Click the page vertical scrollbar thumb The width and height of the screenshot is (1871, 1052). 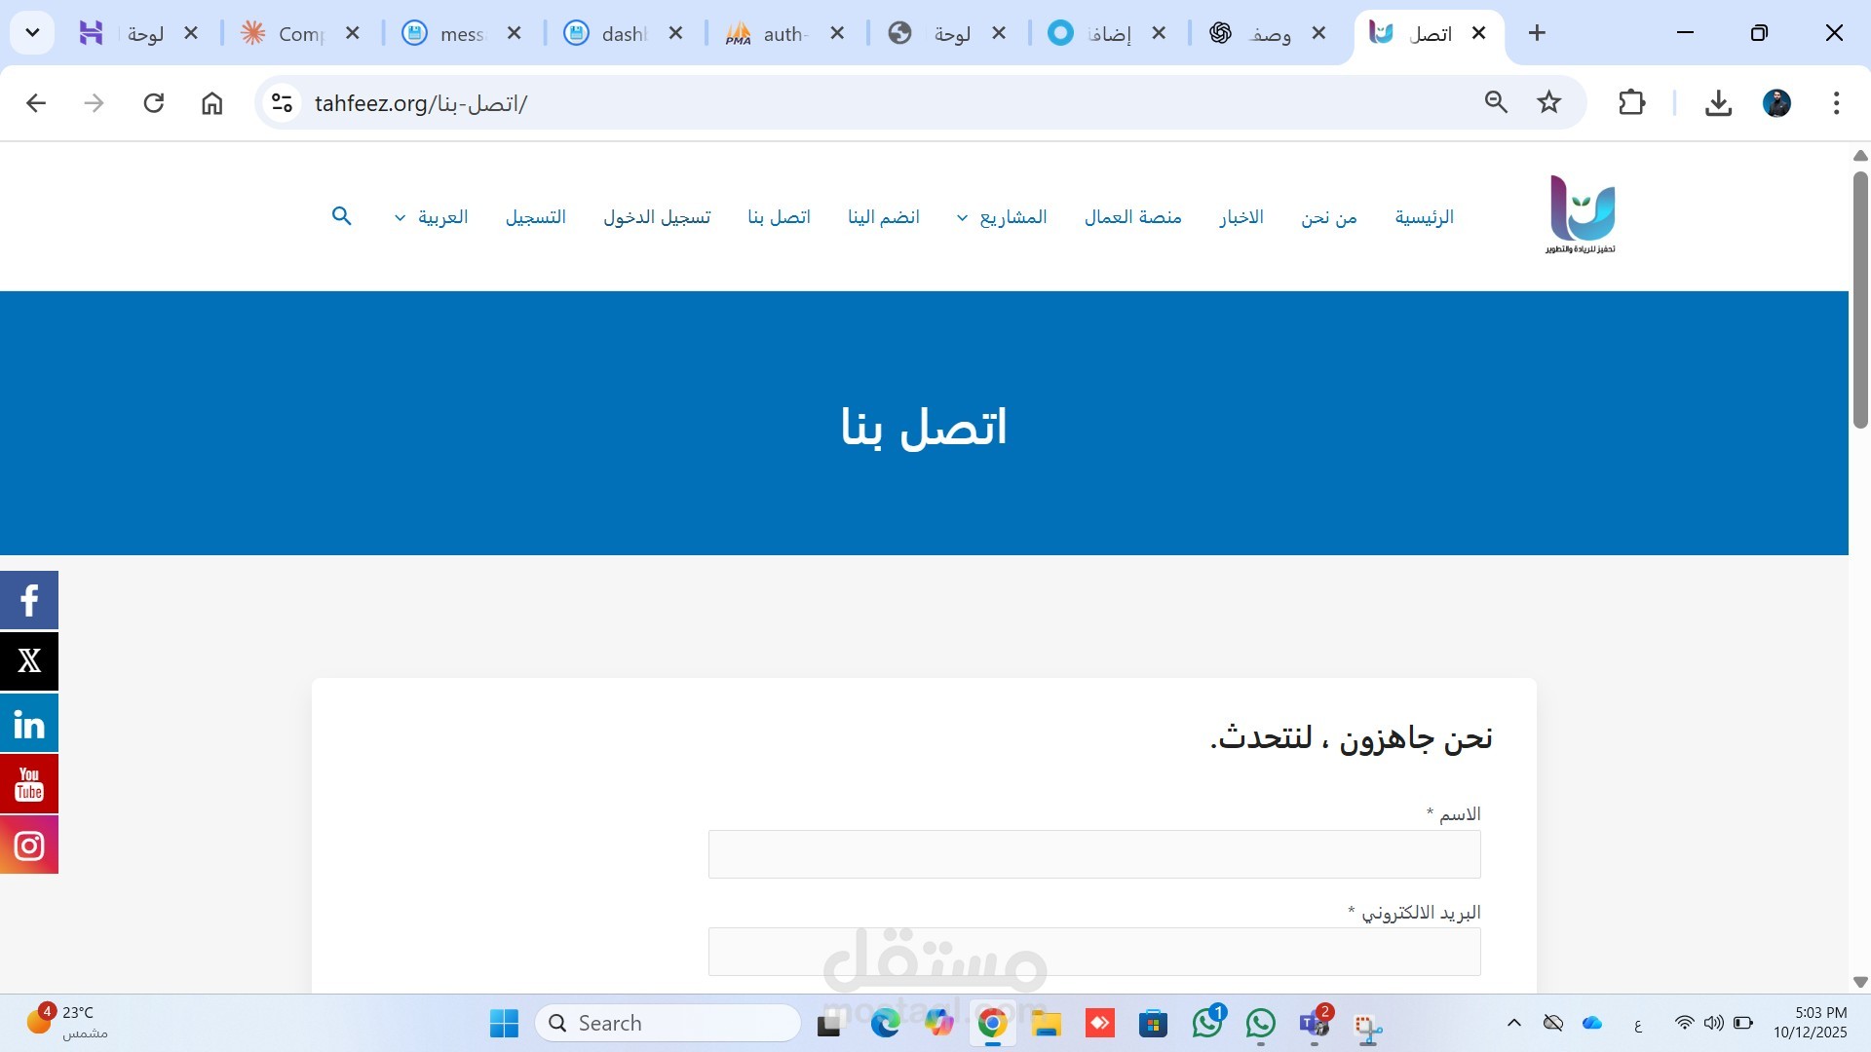point(1859,300)
